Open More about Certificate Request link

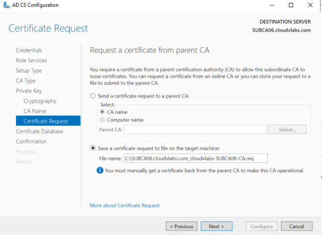[125, 206]
